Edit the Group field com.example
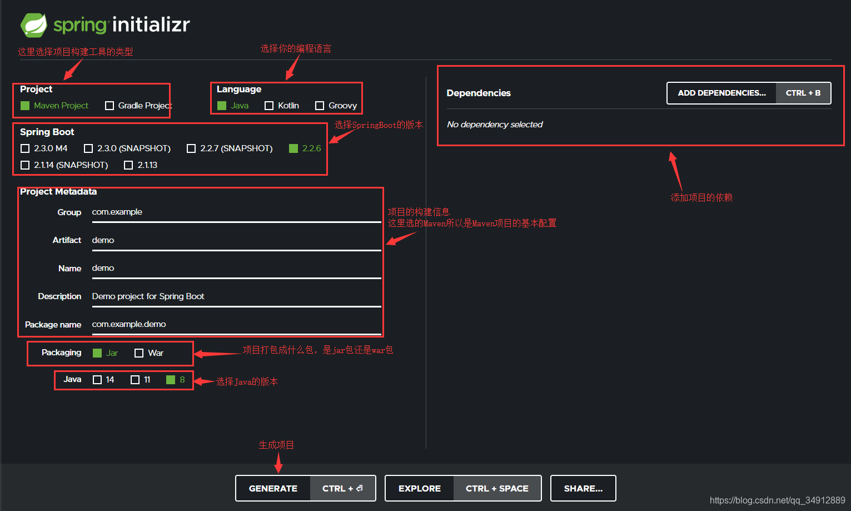Screen dimensions: 851x511 tap(236, 212)
